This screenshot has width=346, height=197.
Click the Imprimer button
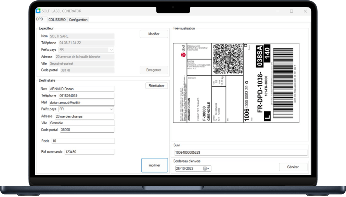click(x=154, y=165)
